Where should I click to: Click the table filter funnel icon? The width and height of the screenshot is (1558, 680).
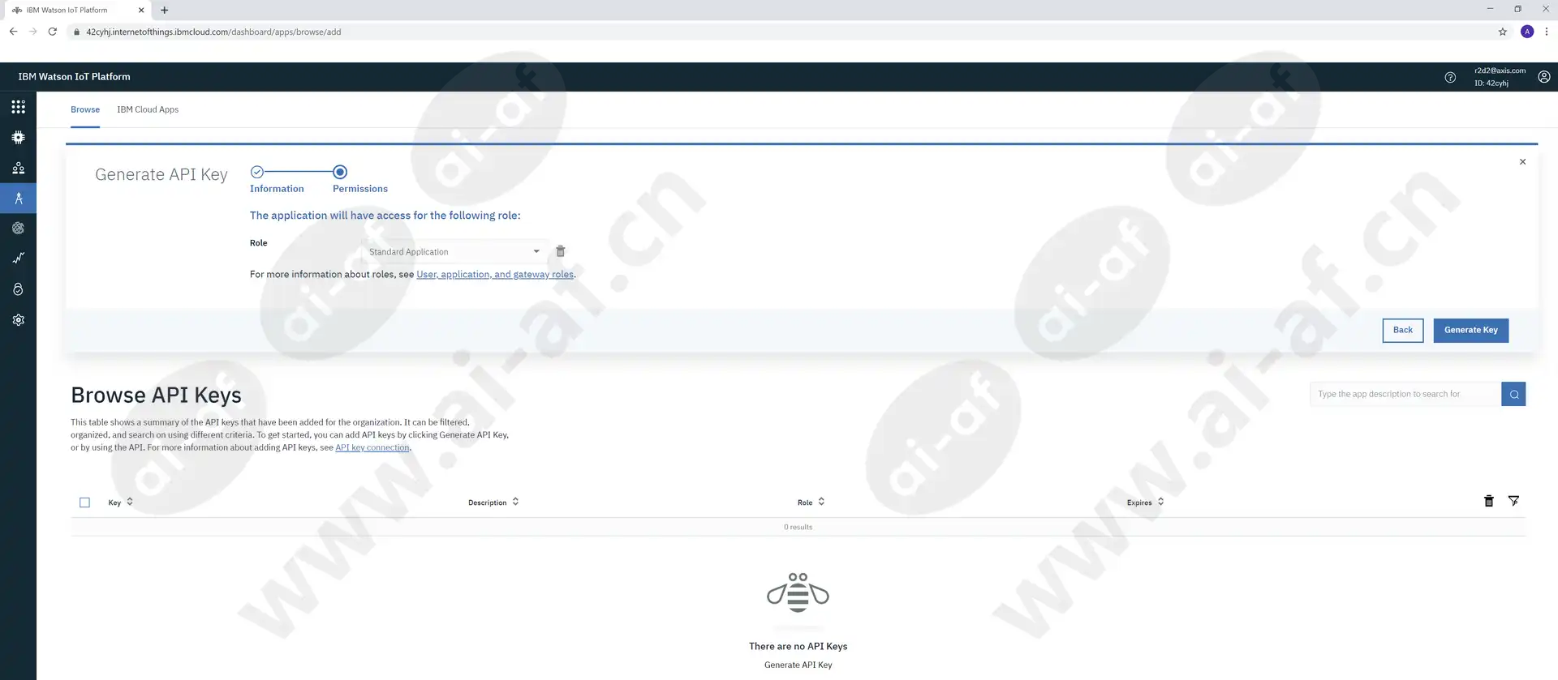point(1513,502)
